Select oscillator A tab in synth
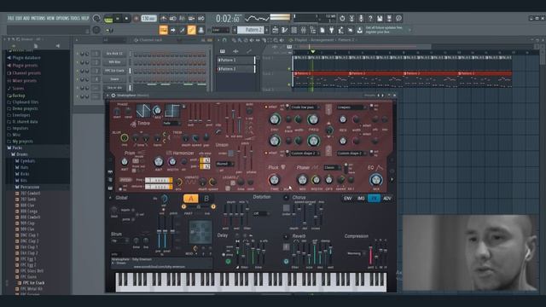 [190, 199]
